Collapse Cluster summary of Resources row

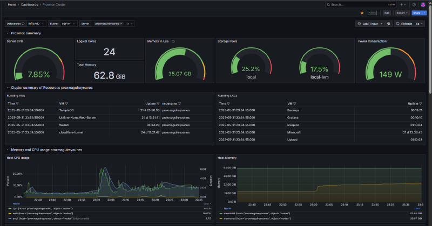pos(8,88)
